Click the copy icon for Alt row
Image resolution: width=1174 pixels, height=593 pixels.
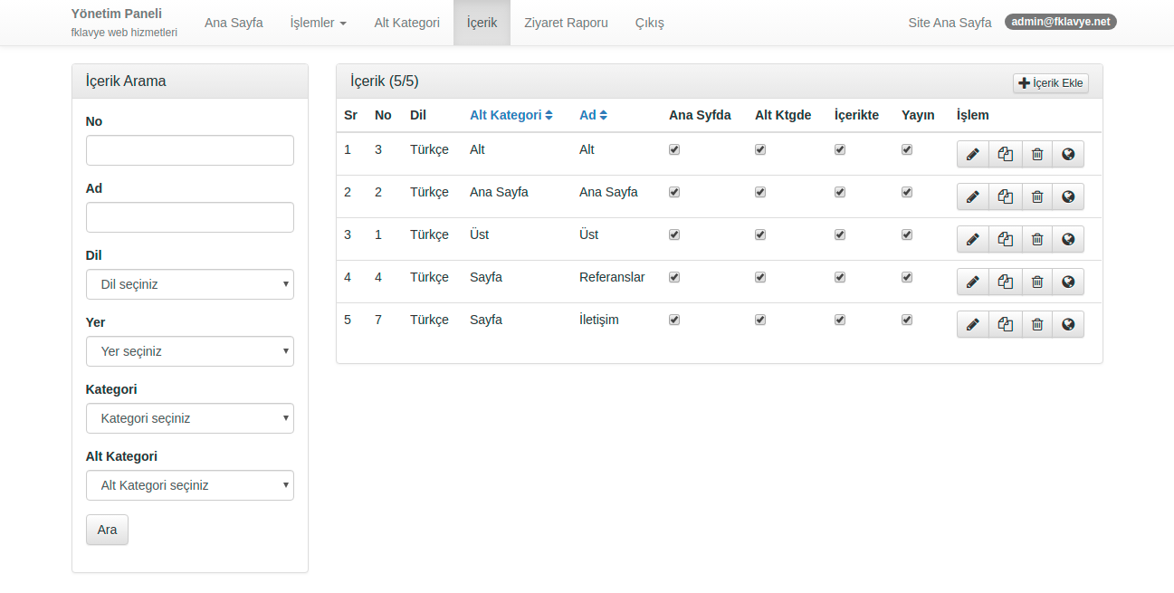[x=1006, y=154]
